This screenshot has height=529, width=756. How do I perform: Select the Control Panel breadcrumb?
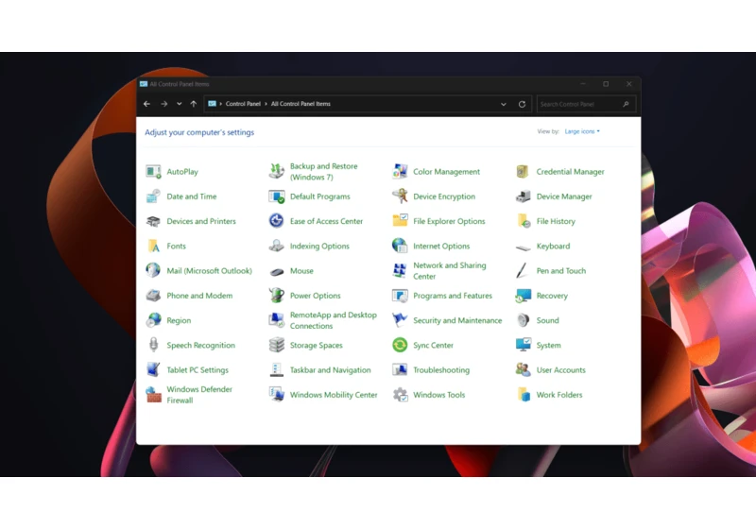pyautogui.click(x=243, y=104)
